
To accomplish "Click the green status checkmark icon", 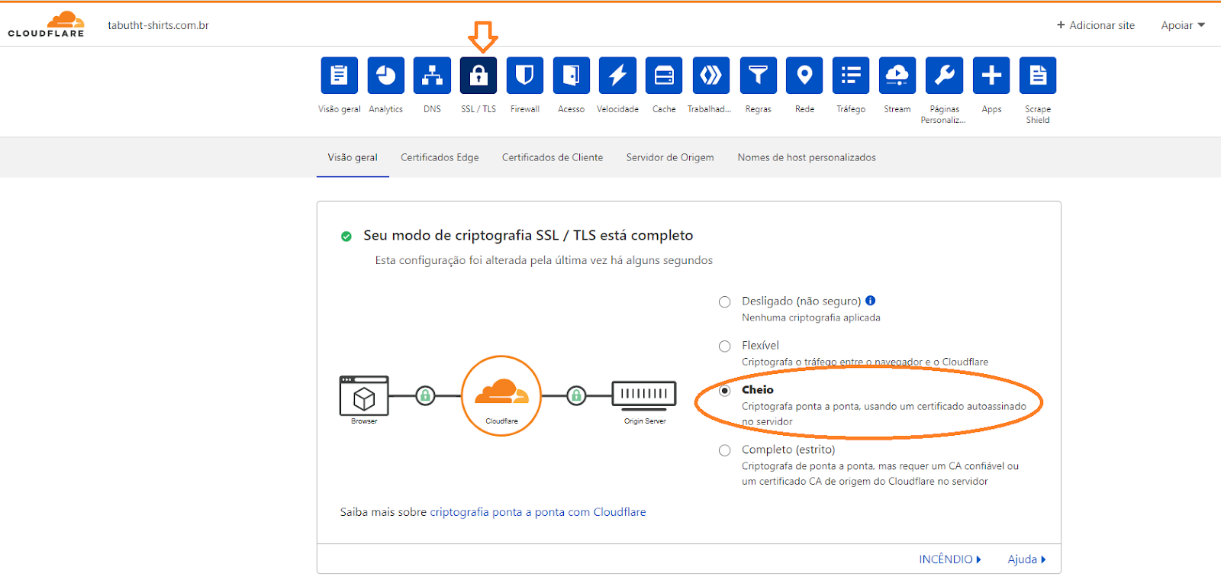I will [346, 237].
